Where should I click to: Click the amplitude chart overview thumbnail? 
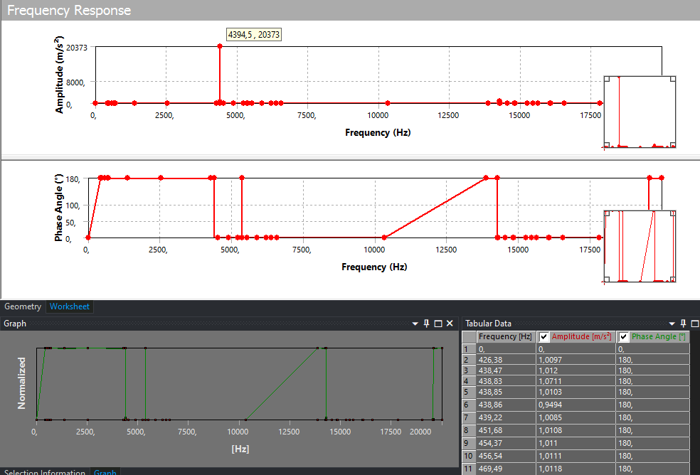640,112
